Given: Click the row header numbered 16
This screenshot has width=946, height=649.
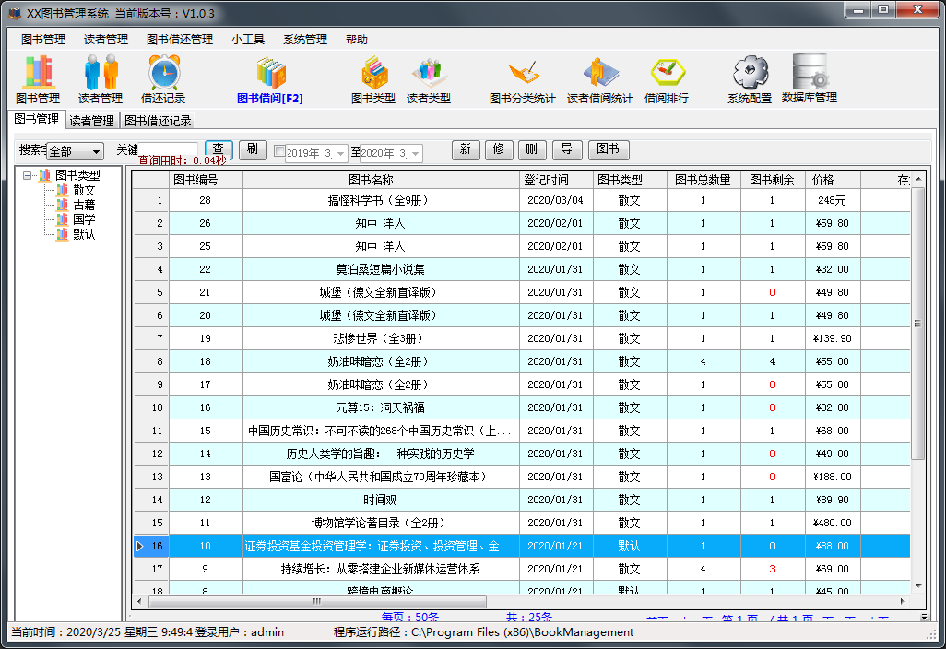Looking at the screenshot, I should (x=151, y=546).
